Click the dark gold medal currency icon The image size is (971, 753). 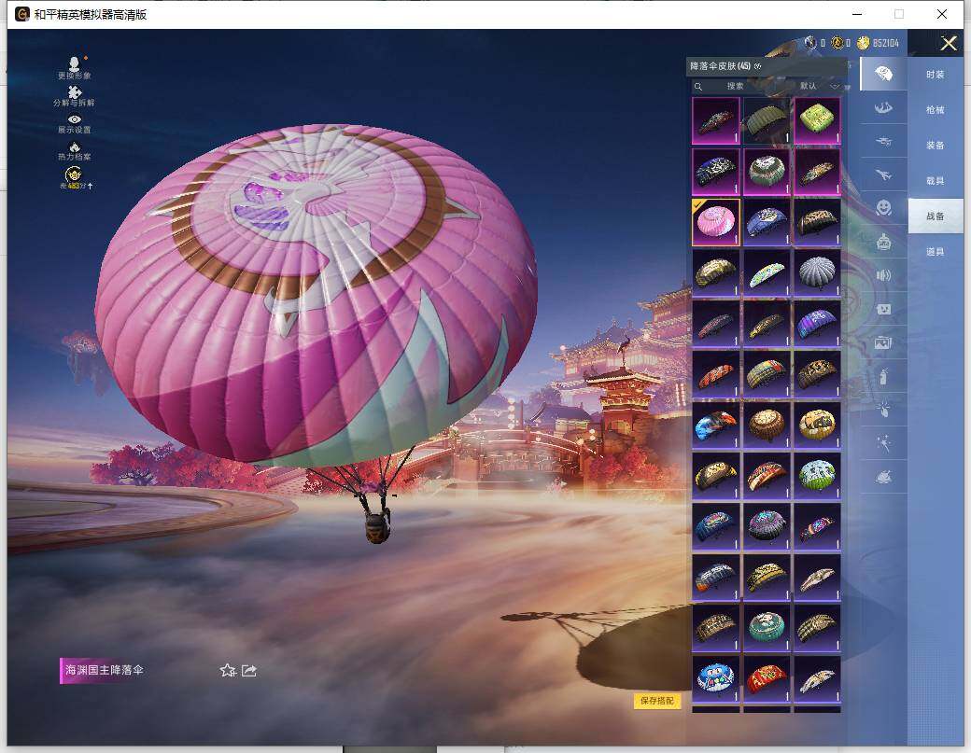pos(837,43)
